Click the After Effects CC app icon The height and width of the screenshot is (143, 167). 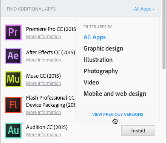13,56
